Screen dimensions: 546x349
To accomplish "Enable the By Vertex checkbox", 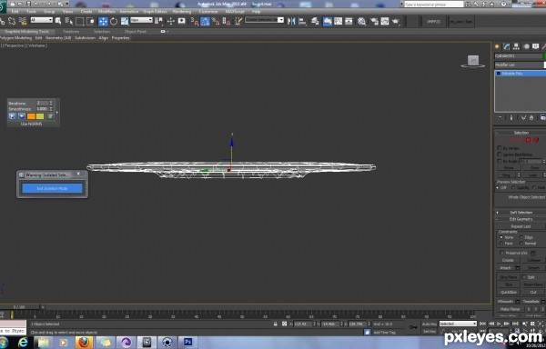I will pyautogui.click(x=500, y=148).
